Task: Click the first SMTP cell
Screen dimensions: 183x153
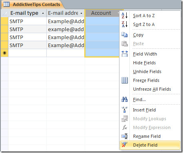Action: pos(27,21)
